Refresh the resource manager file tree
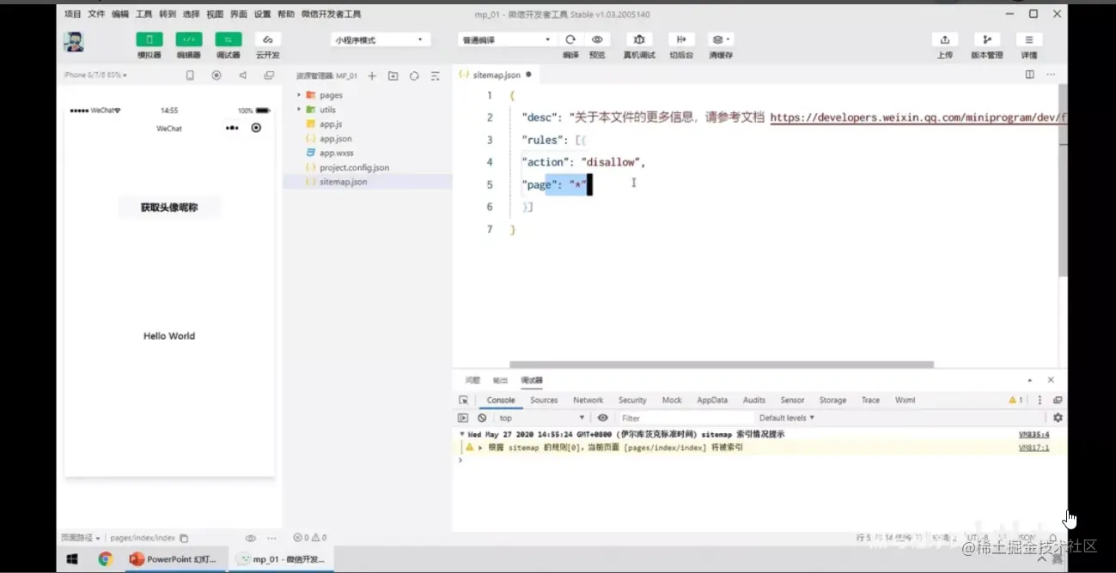The image size is (1116, 573). (414, 75)
